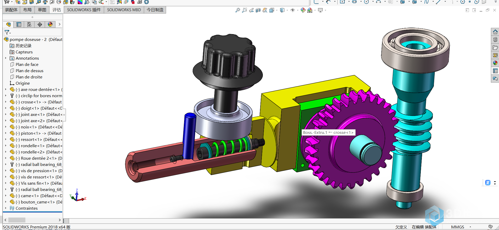Image resolution: width=499 pixels, height=230 pixels.
Task: Expand the Contraintes mates folder
Action: (5, 208)
